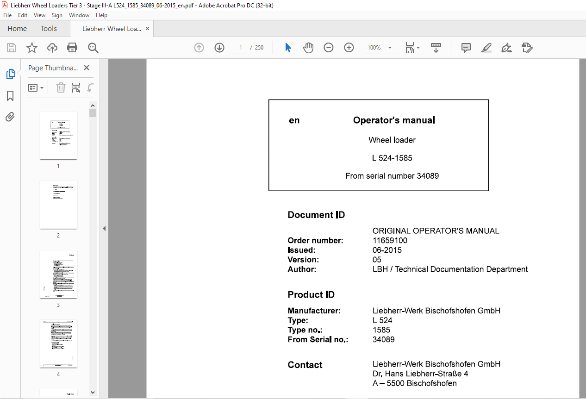The image size is (586, 399).
Task: Click 'A – 5500 Bischofshofen' address line
Action: [414, 383]
